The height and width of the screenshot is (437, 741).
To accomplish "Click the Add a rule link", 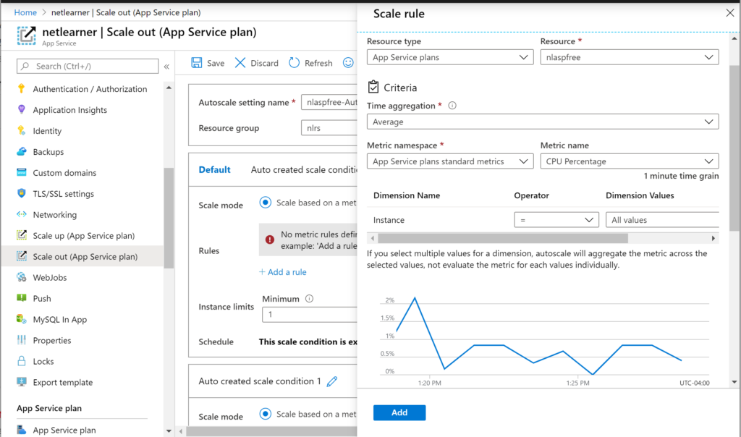I will [x=283, y=271].
